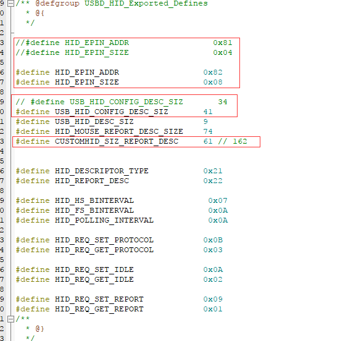
Task: Select value 9 of USB_HID_DESC_SIZ
Action: tap(205, 121)
